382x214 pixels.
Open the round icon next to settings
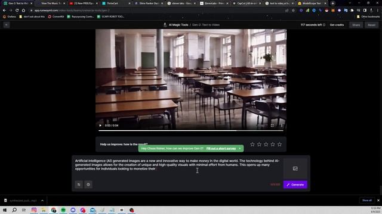click(x=88, y=185)
